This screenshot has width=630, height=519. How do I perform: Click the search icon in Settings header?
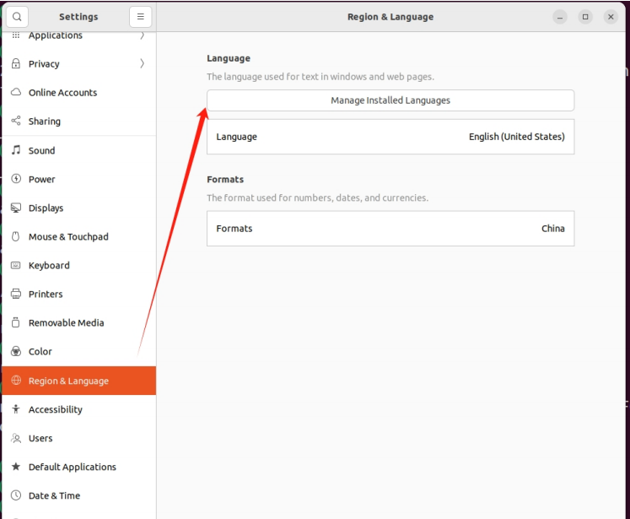(x=17, y=17)
